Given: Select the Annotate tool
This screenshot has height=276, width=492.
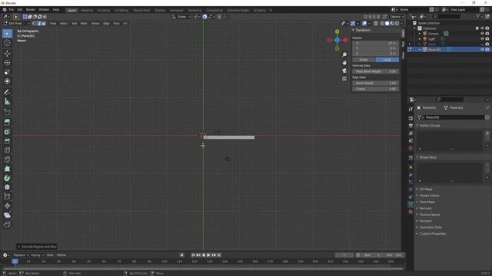Looking at the screenshot, I should point(7,92).
